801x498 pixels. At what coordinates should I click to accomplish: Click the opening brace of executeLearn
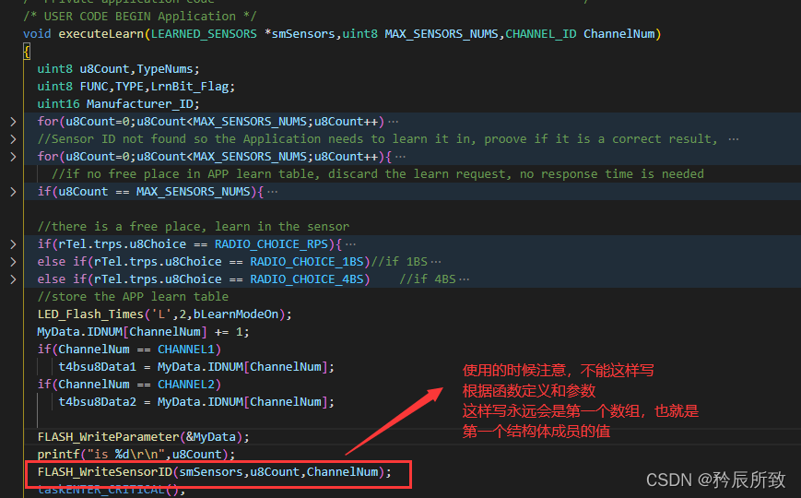pos(27,51)
